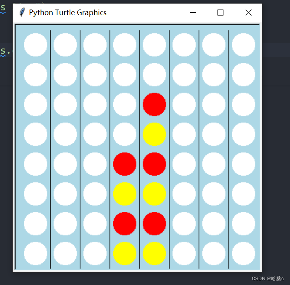290x285 pixels.
Task: Click the empty circle directly above fifth column's top red disc
Action: tap(154, 75)
